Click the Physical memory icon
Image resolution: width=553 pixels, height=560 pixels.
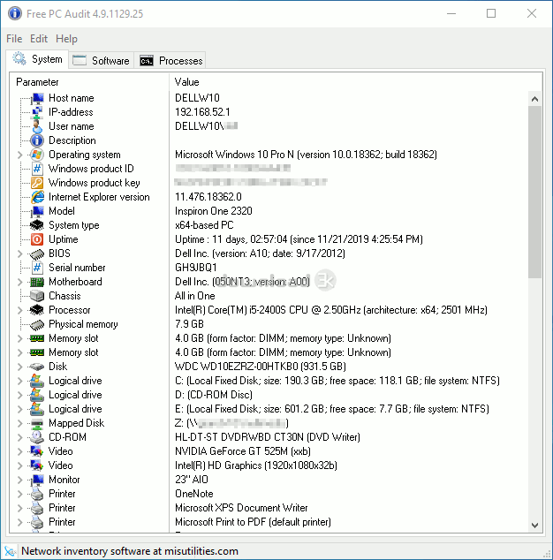(37, 324)
